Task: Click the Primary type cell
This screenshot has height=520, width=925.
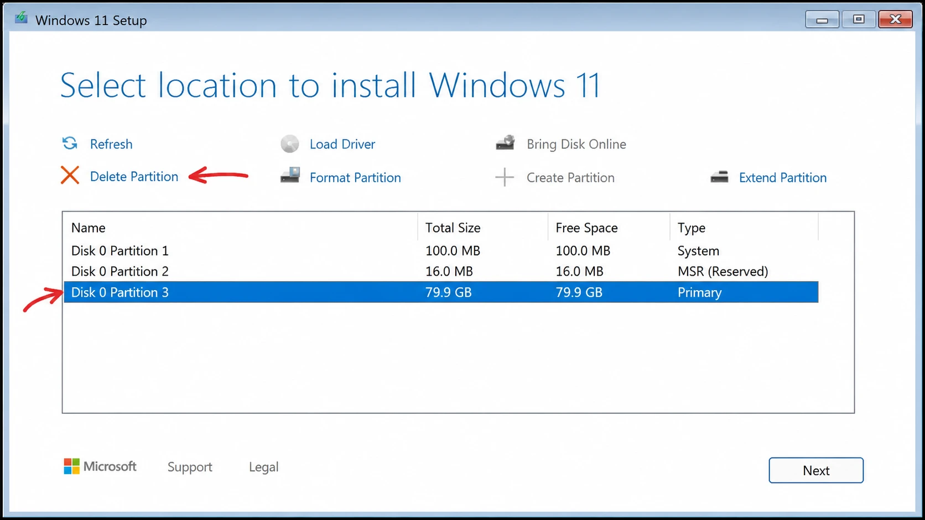Action: point(699,292)
